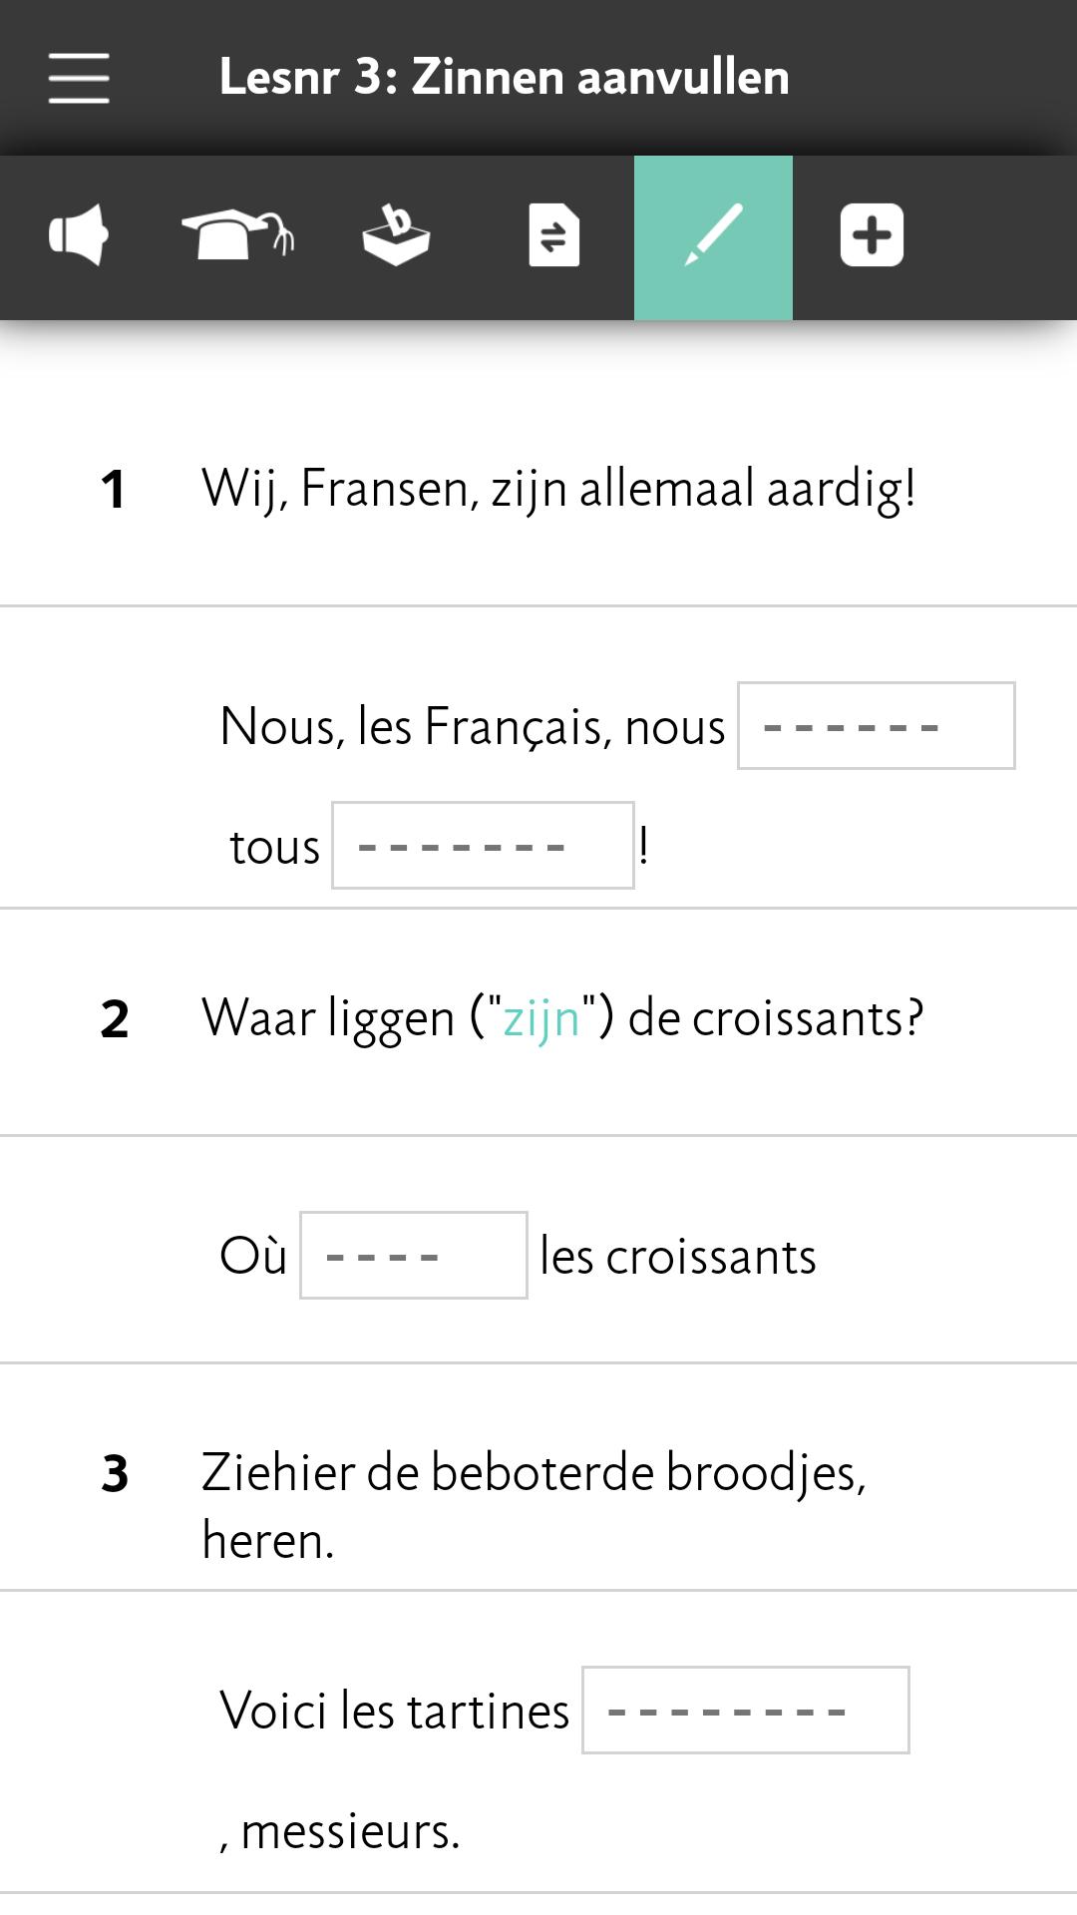Select the pencil fill-in exercise tab
1077x1915 pixels.
(x=713, y=236)
